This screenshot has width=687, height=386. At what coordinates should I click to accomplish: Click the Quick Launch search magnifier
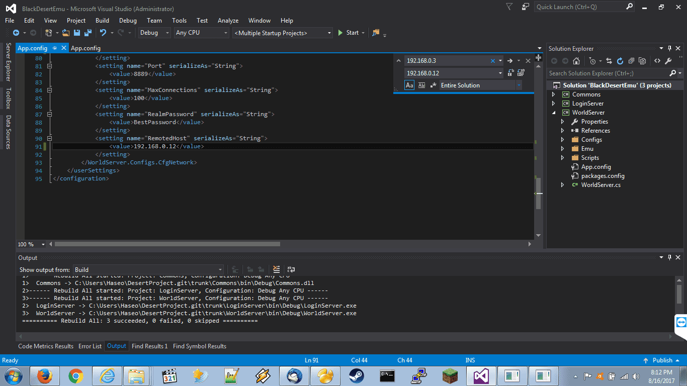pos(630,7)
